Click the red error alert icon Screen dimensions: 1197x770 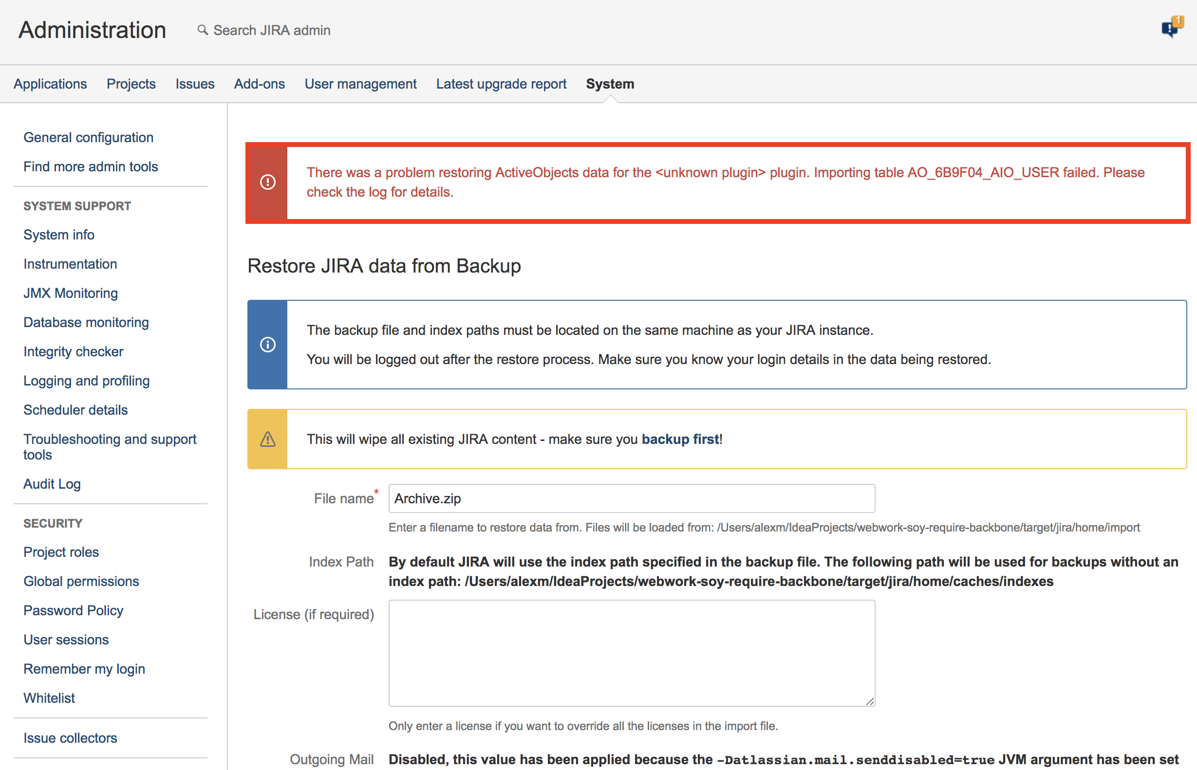[x=268, y=182]
